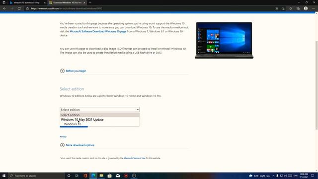Open the Select edition dropdown box

click(x=99, y=109)
